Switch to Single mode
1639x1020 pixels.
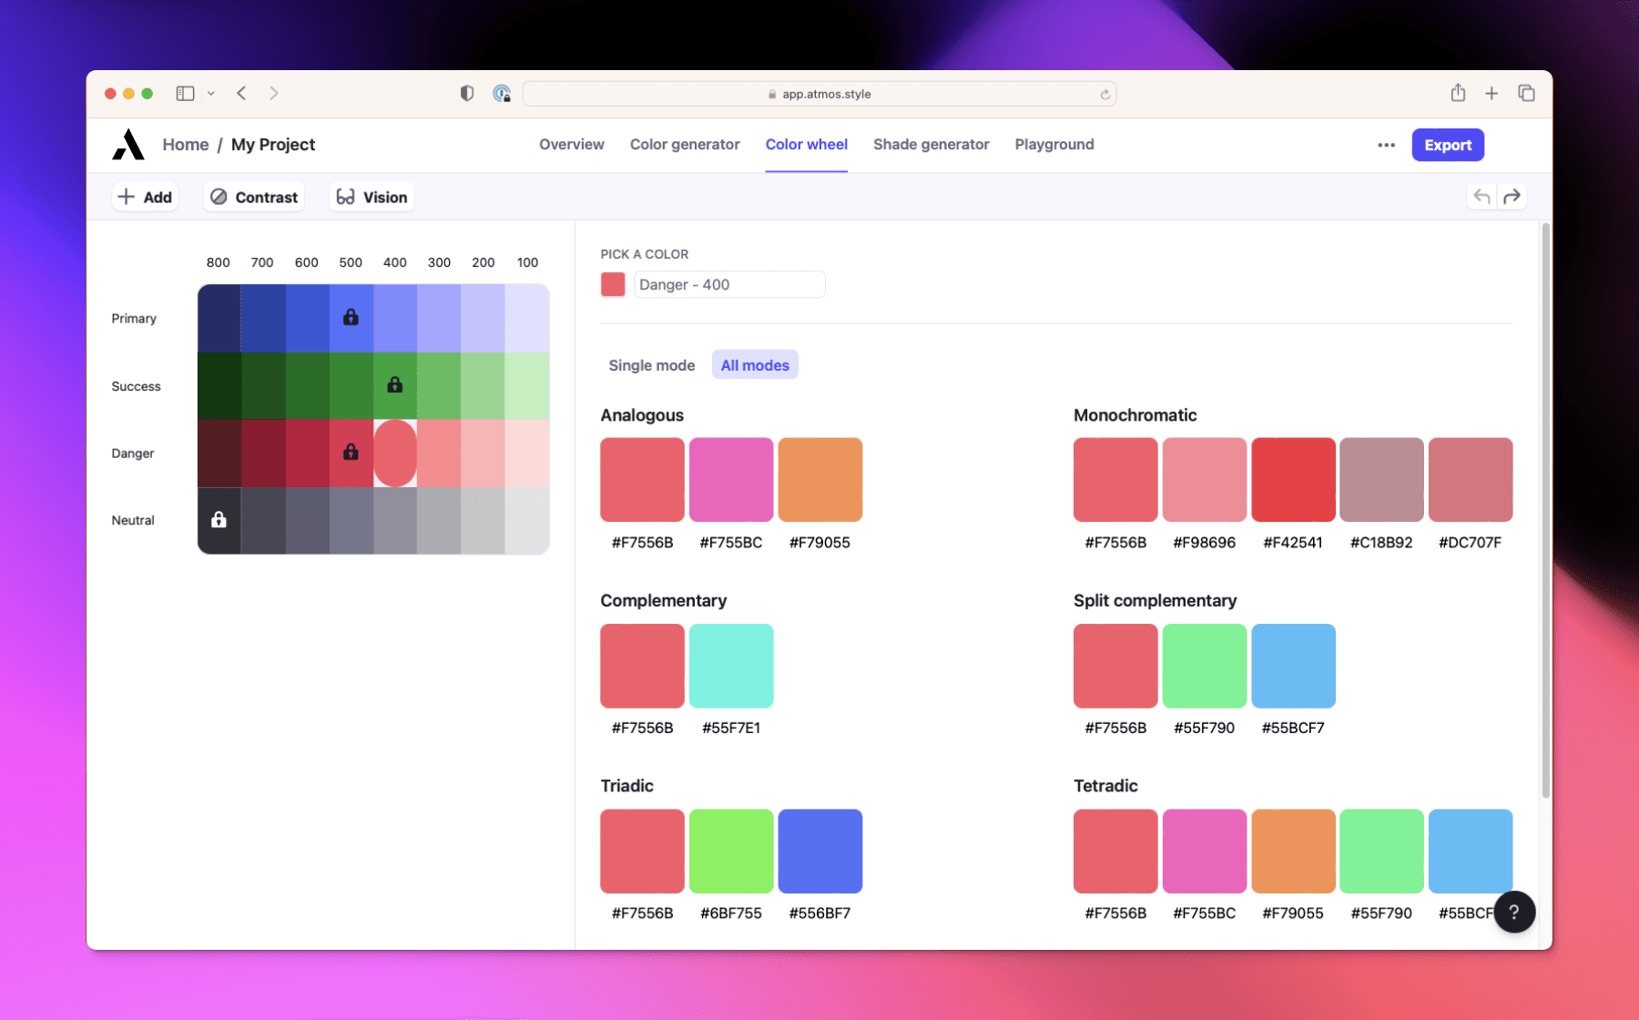point(651,364)
